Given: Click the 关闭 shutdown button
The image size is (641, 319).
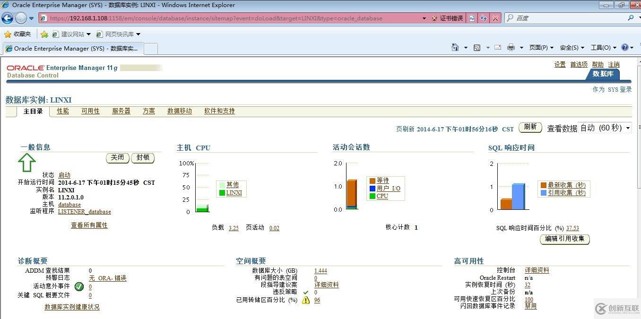Looking at the screenshot, I should pos(117,158).
